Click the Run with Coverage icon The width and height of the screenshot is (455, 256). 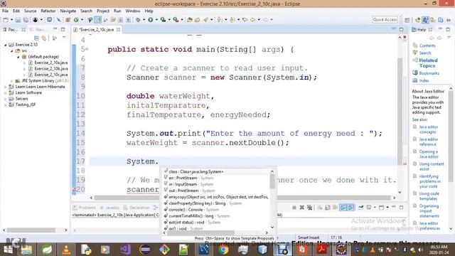[x=163, y=20]
